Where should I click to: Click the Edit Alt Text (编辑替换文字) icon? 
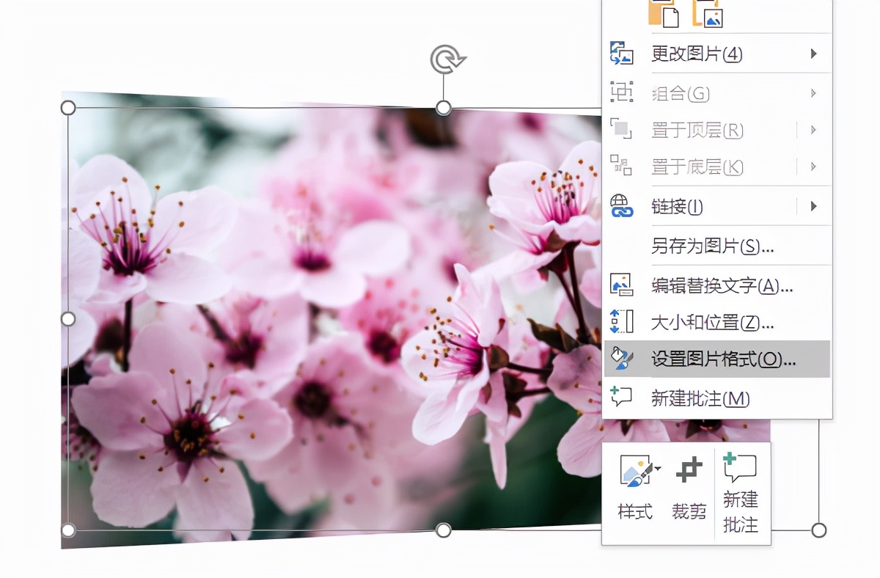pyautogui.click(x=621, y=285)
